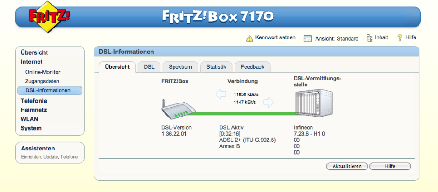Open the Hilfe link in top bar
Viewport: 438px width, 192px height.
click(x=410, y=37)
